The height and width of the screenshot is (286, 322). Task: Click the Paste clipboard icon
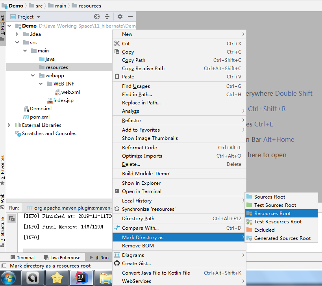(x=117, y=76)
